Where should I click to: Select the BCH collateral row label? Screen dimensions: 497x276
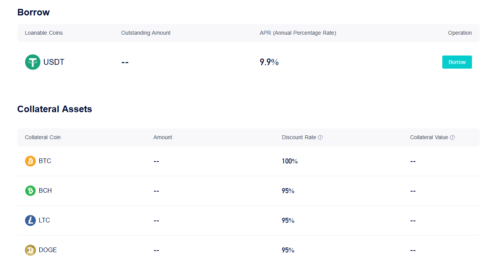[x=45, y=191]
